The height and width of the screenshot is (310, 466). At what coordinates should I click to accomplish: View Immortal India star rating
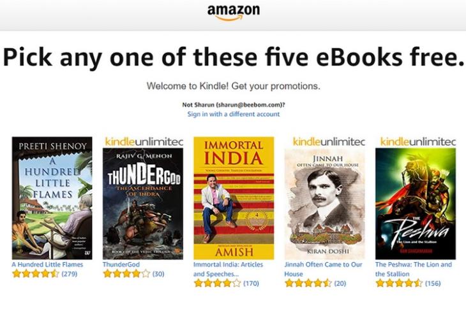coord(218,283)
